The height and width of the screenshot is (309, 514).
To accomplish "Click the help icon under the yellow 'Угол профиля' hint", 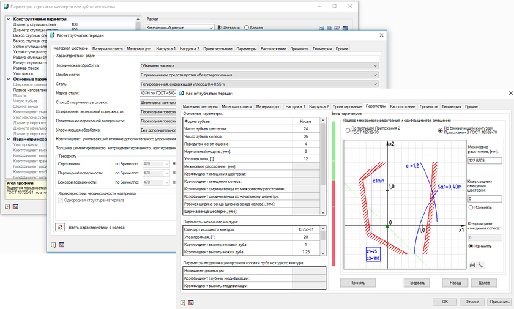I will (7, 206).
